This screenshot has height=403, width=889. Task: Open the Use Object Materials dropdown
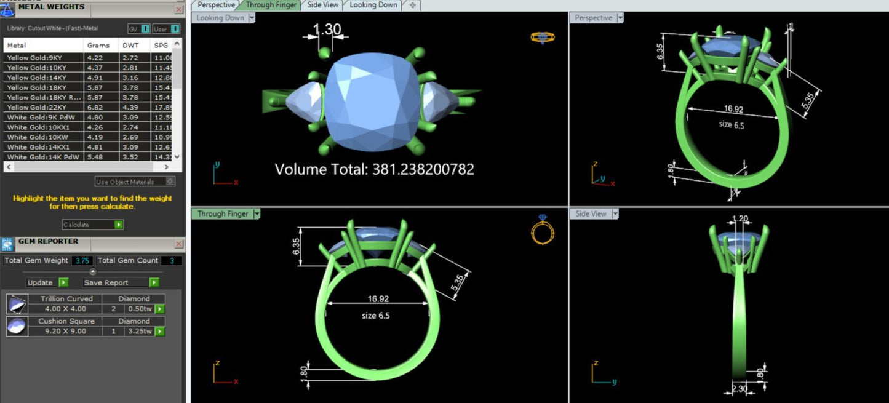(170, 181)
